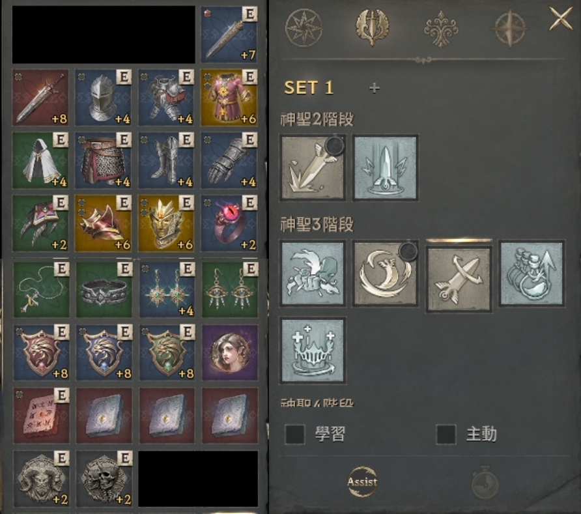Switch to the star emblem tab
581x514 pixels.
[x=304, y=28]
